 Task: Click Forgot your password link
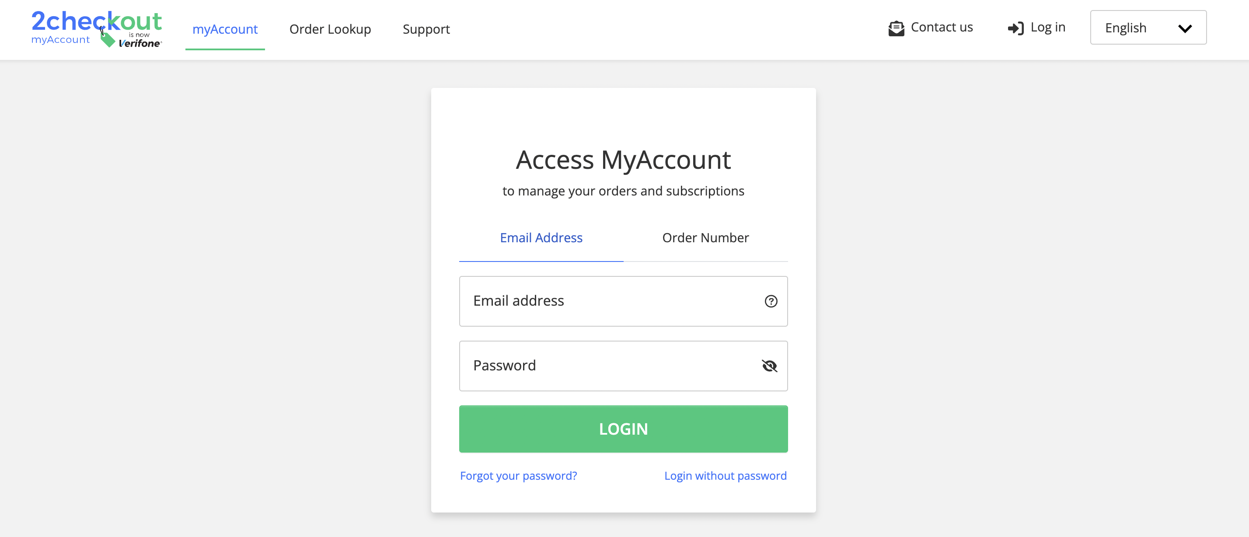point(518,476)
